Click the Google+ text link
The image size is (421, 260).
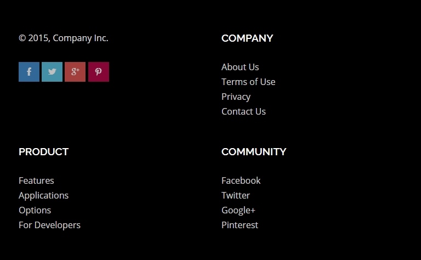coord(238,210)
